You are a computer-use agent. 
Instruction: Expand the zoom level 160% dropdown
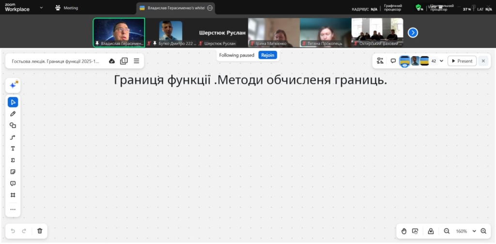tap(474, 231)
